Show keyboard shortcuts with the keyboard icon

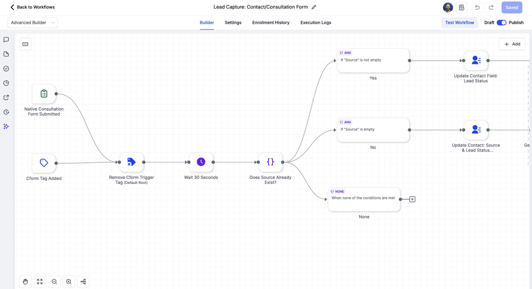[x=25, y=44]
